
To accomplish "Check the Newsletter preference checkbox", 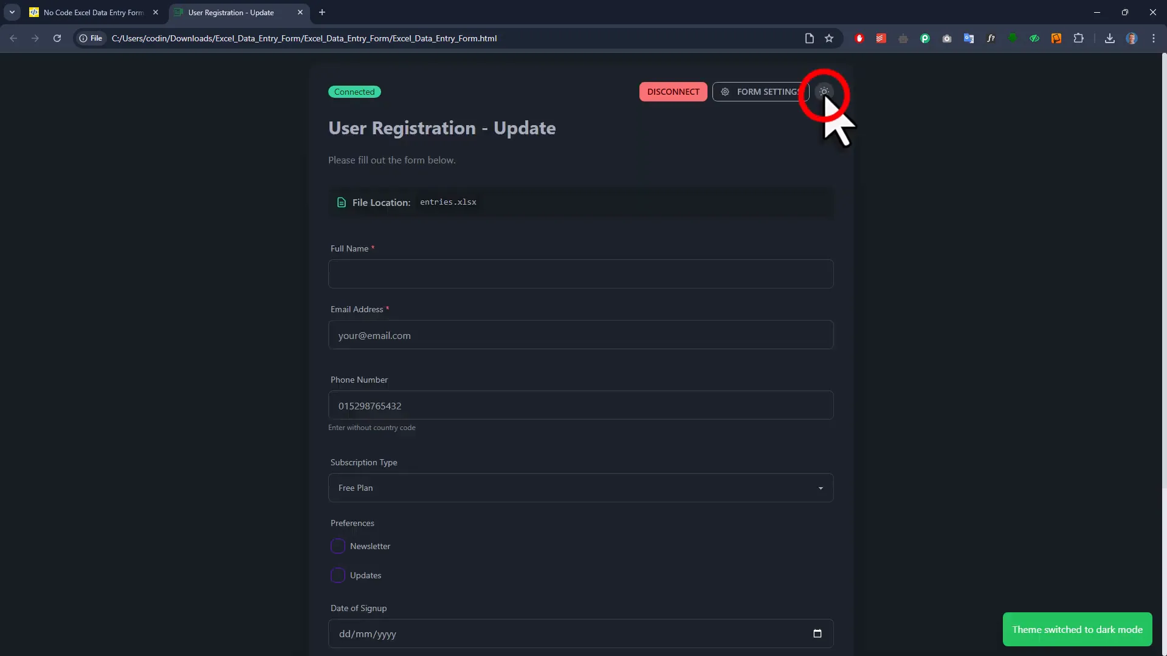I will [x=338, y=546].
